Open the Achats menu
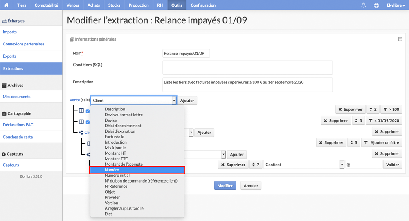The height and width of the screenshot is (221, 409). [x=93, y=5]
